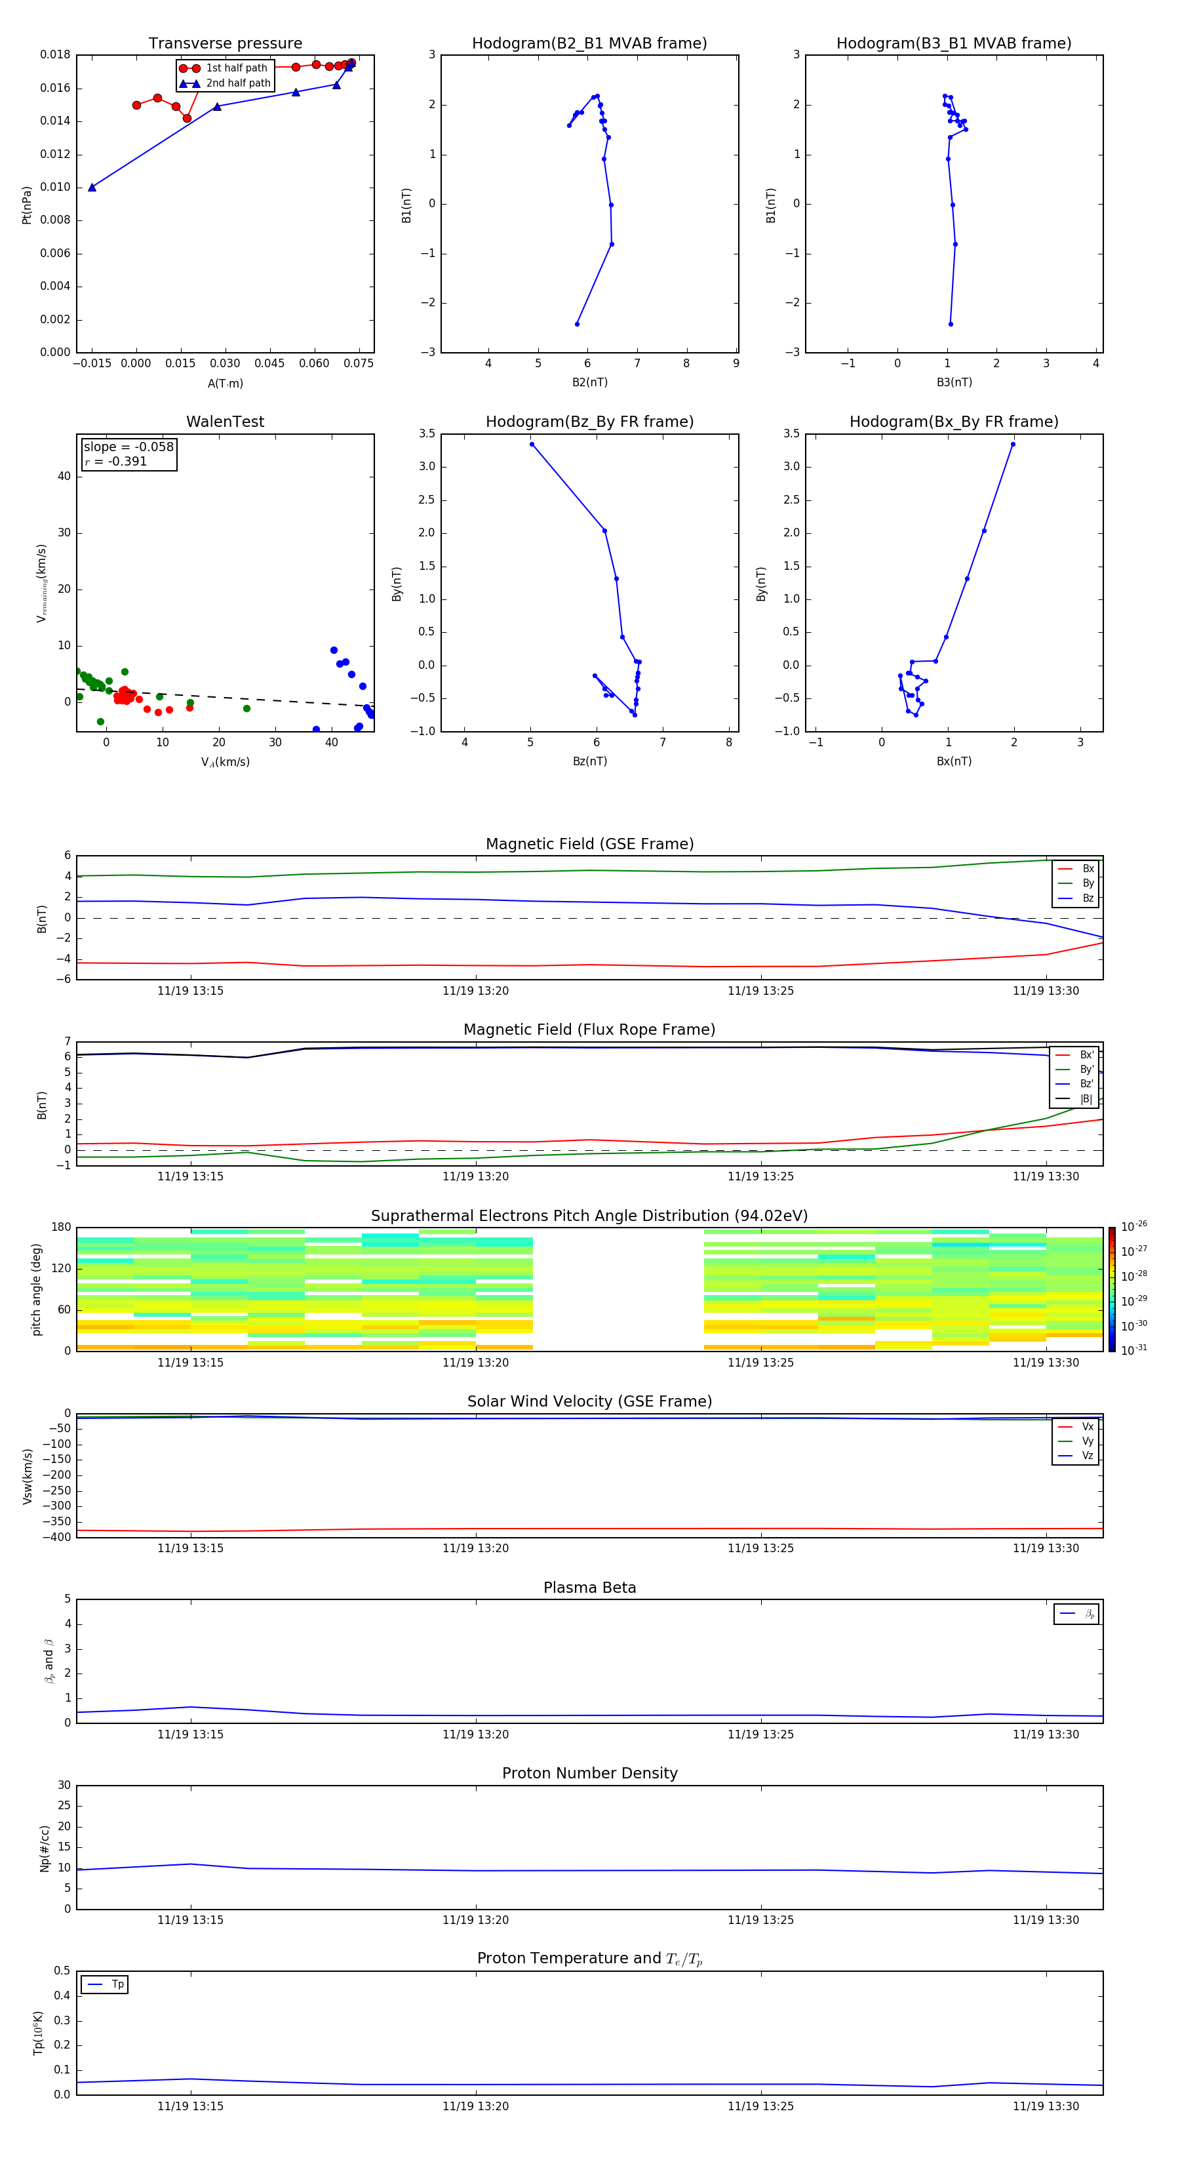Image resolution: width=1180 pixels, height=2164 pixels.
Task: Click the Suprathermal Electrons Pitch Angle Distribution title
Action: (x=589, y=1216)
